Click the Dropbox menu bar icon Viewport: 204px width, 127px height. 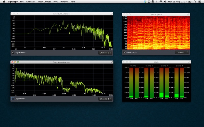pos(145,2)
